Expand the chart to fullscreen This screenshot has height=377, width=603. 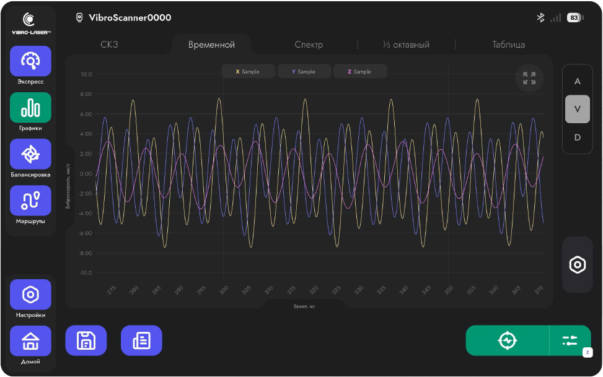529,78
